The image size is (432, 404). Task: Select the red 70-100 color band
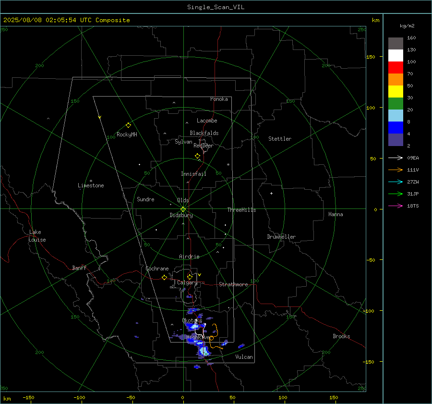click(396, 68)
